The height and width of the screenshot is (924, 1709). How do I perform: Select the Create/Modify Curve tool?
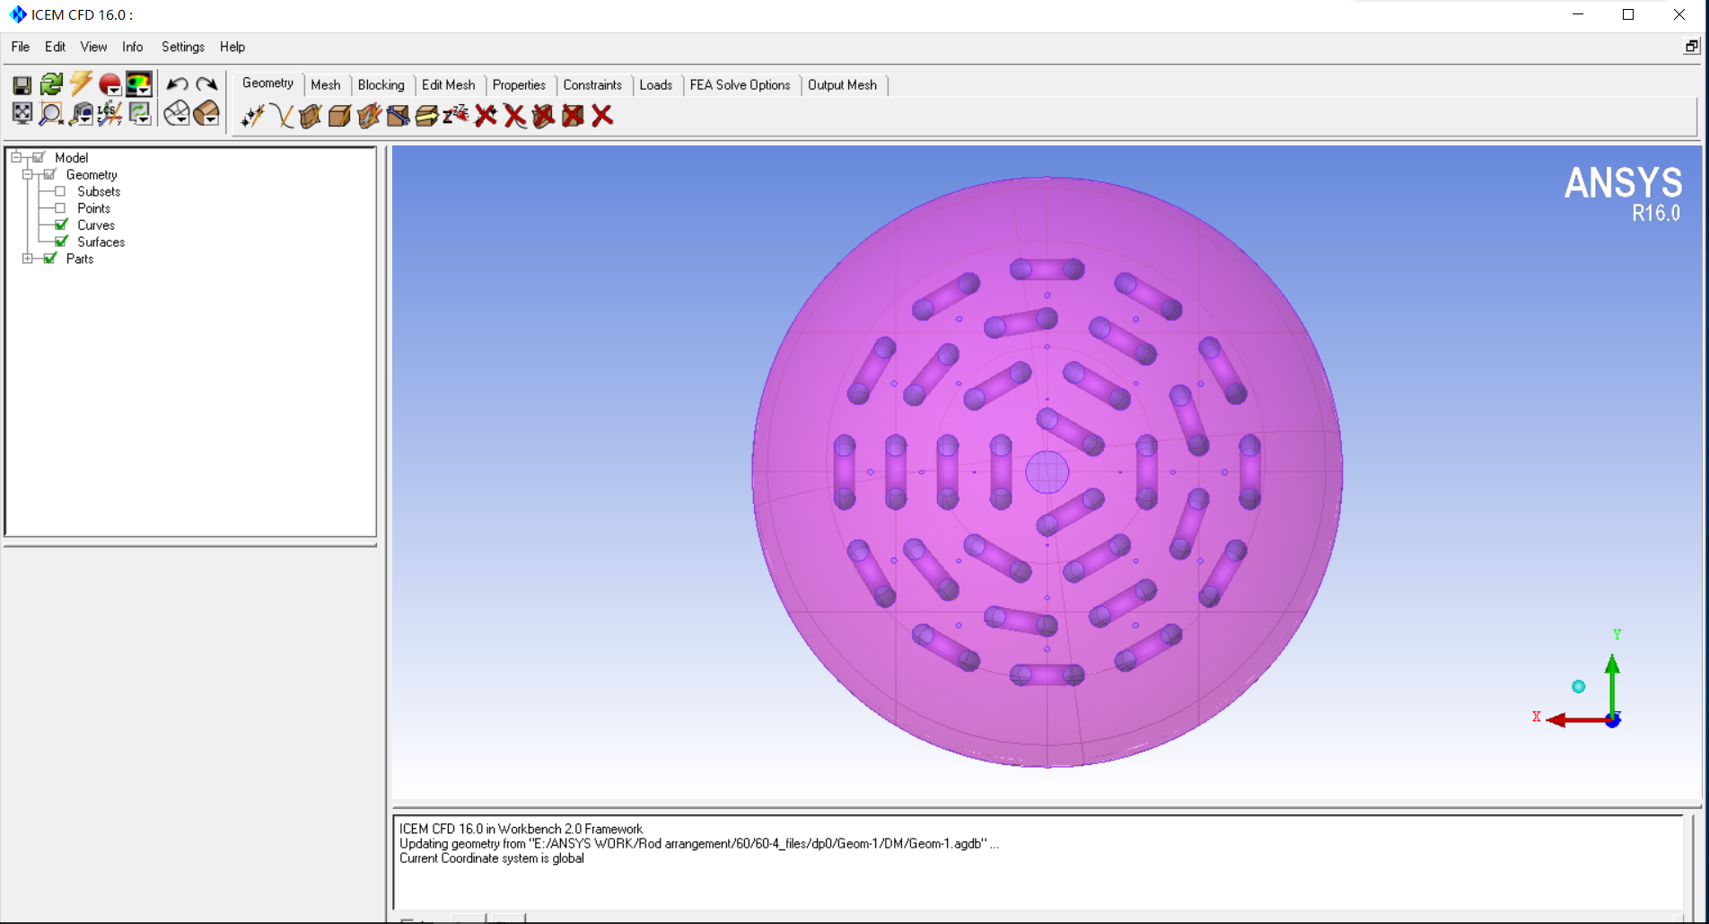(x=282, y=116)
